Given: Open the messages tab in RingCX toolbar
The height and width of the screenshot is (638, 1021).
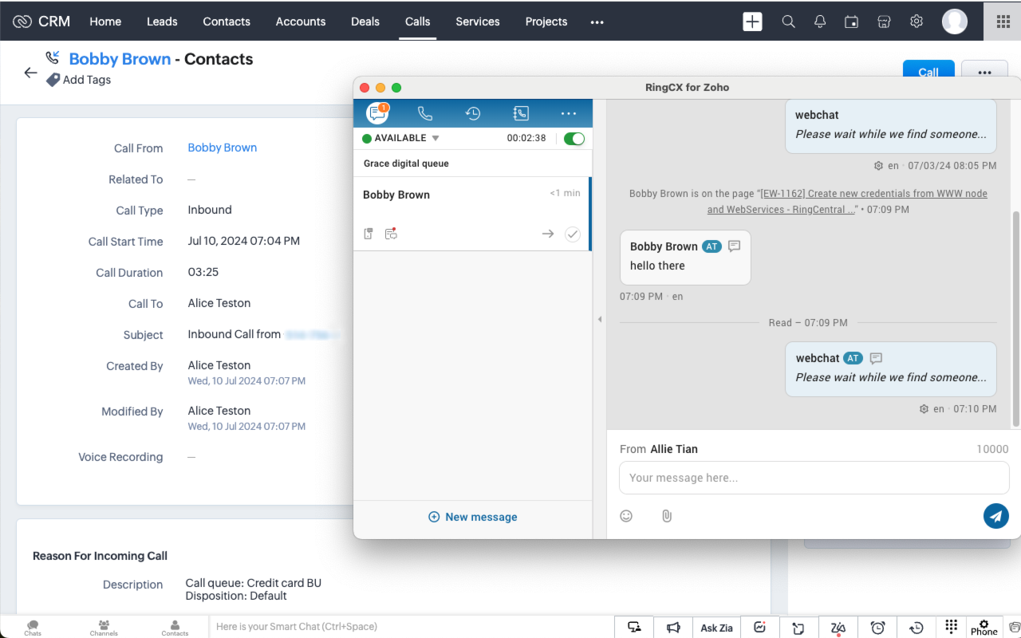Looking at the screenshot, I should click(376, 112).
